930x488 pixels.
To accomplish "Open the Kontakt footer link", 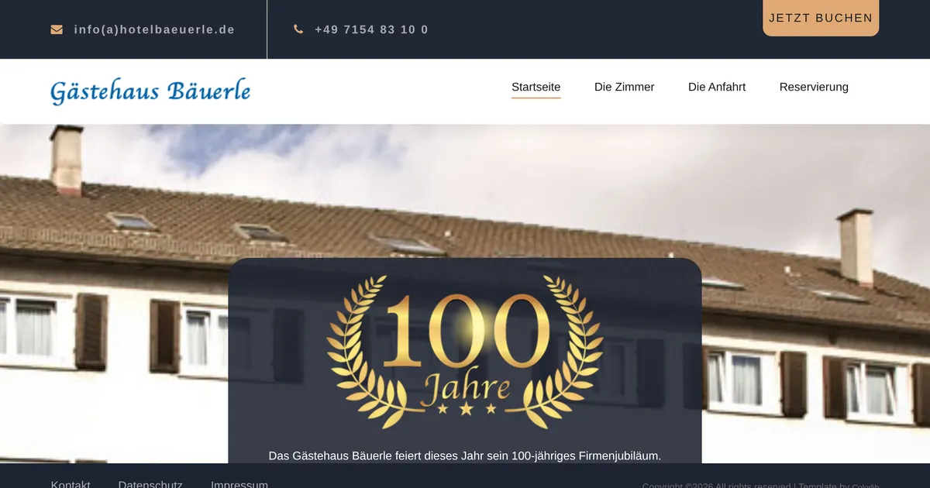I will [71, 485].
